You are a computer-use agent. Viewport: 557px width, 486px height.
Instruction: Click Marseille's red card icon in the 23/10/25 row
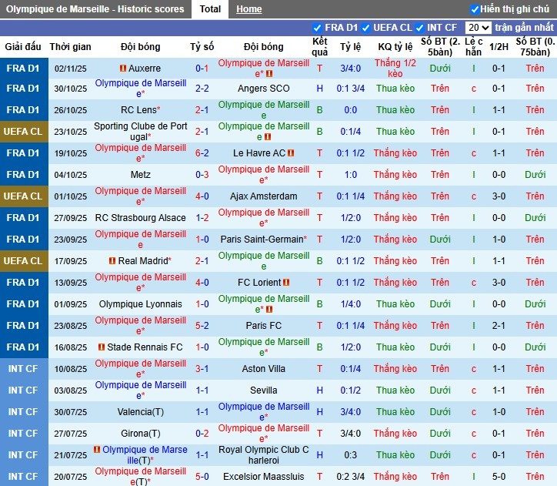[x=268, y=137]
